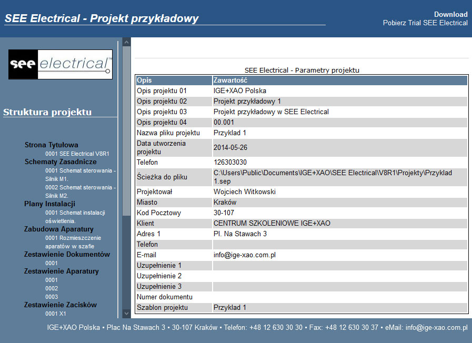Open page 0002 under Zestawienie Aparatury
Image resolution: width=472 pixels, height=343 pixels.
pyautogui.click(x=52, y=288)
